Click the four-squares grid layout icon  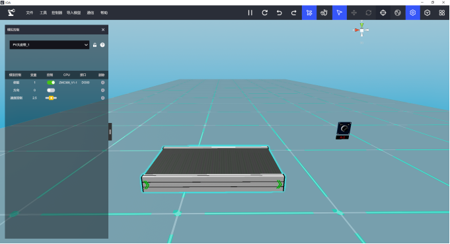[x=442, y=13]
